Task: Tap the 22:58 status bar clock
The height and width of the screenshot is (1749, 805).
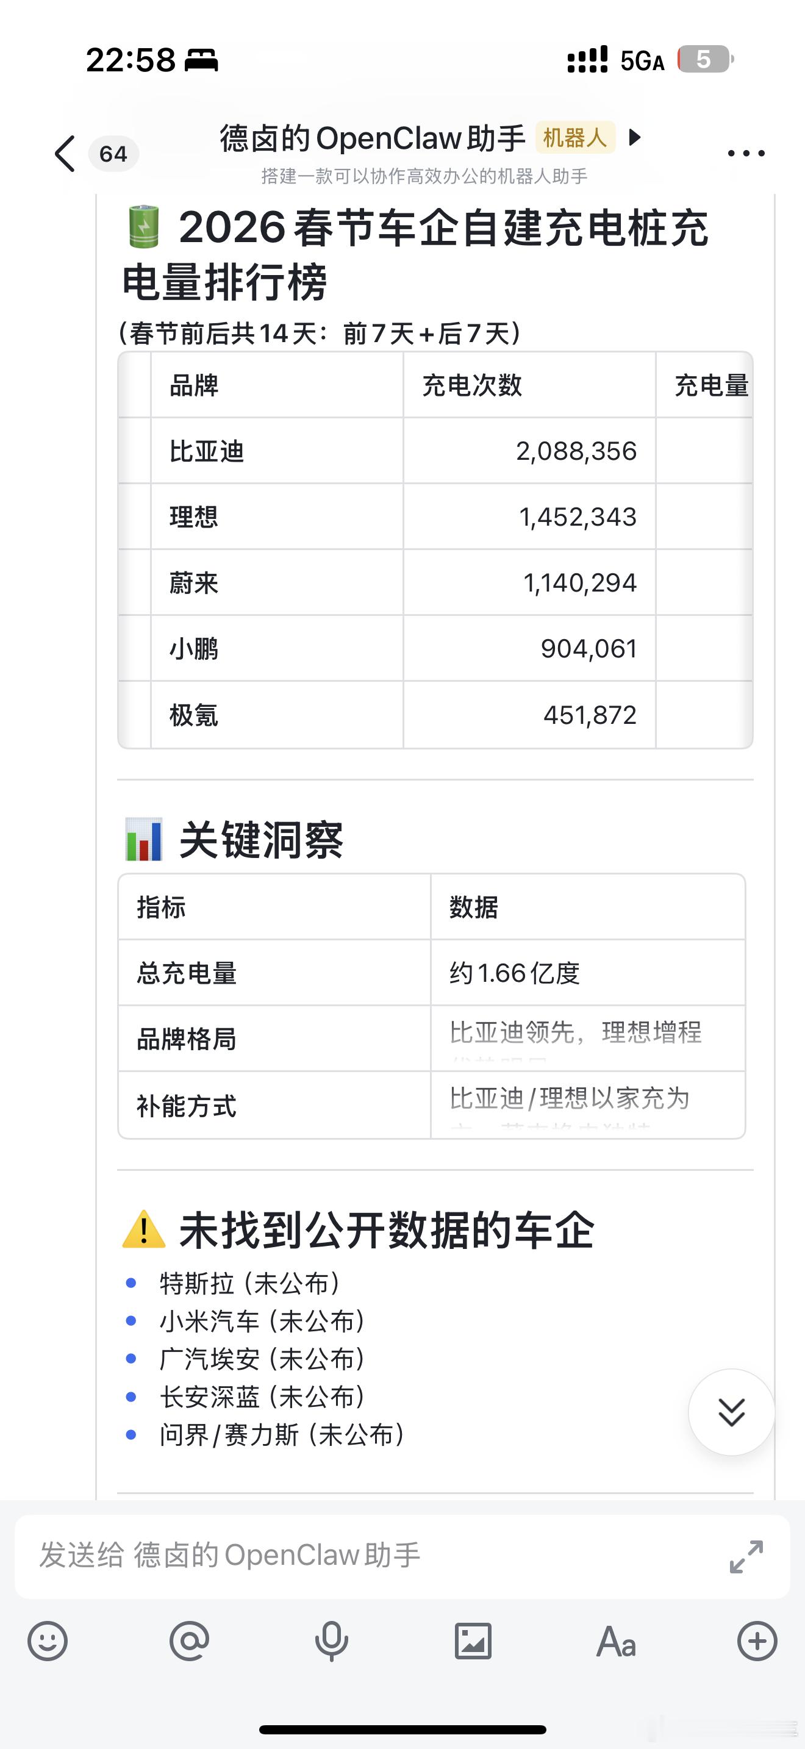Action: [131, 60]
